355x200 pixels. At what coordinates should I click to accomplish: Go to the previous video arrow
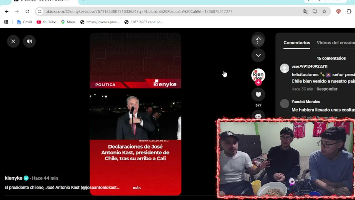258,41
